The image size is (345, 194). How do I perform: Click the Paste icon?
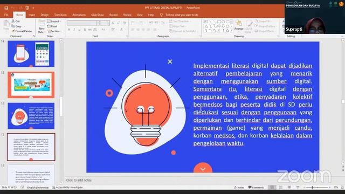click(x=6, y=25)
